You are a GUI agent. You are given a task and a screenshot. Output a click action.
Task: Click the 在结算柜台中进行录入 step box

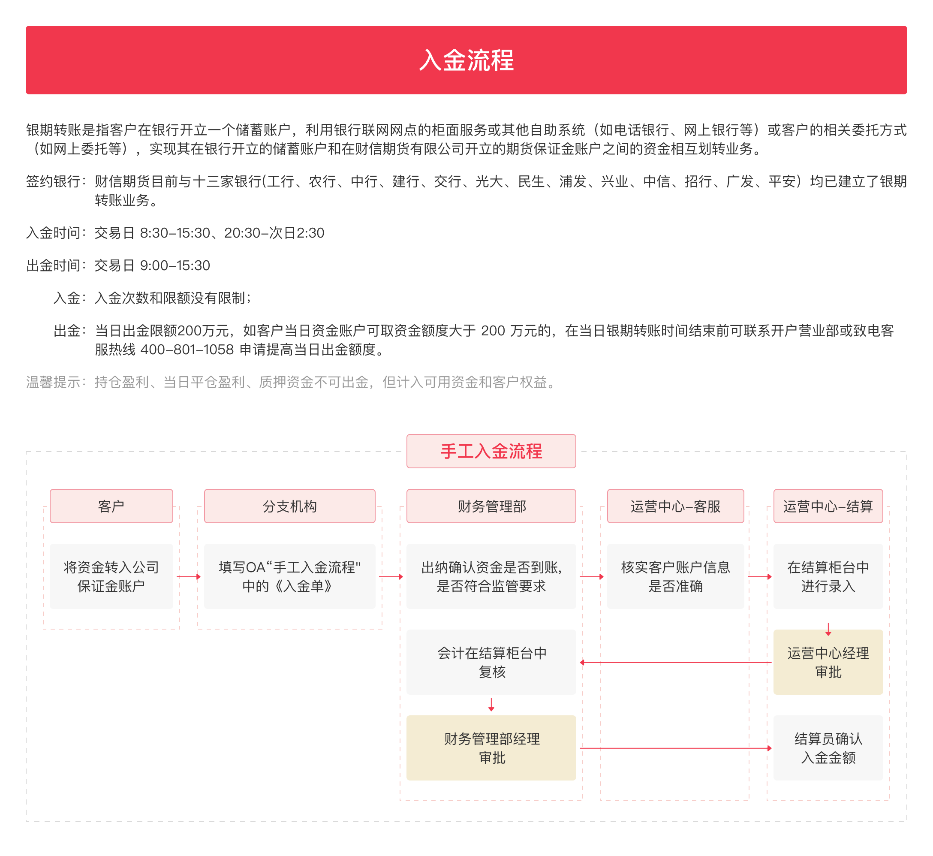[x=828, y=577]
